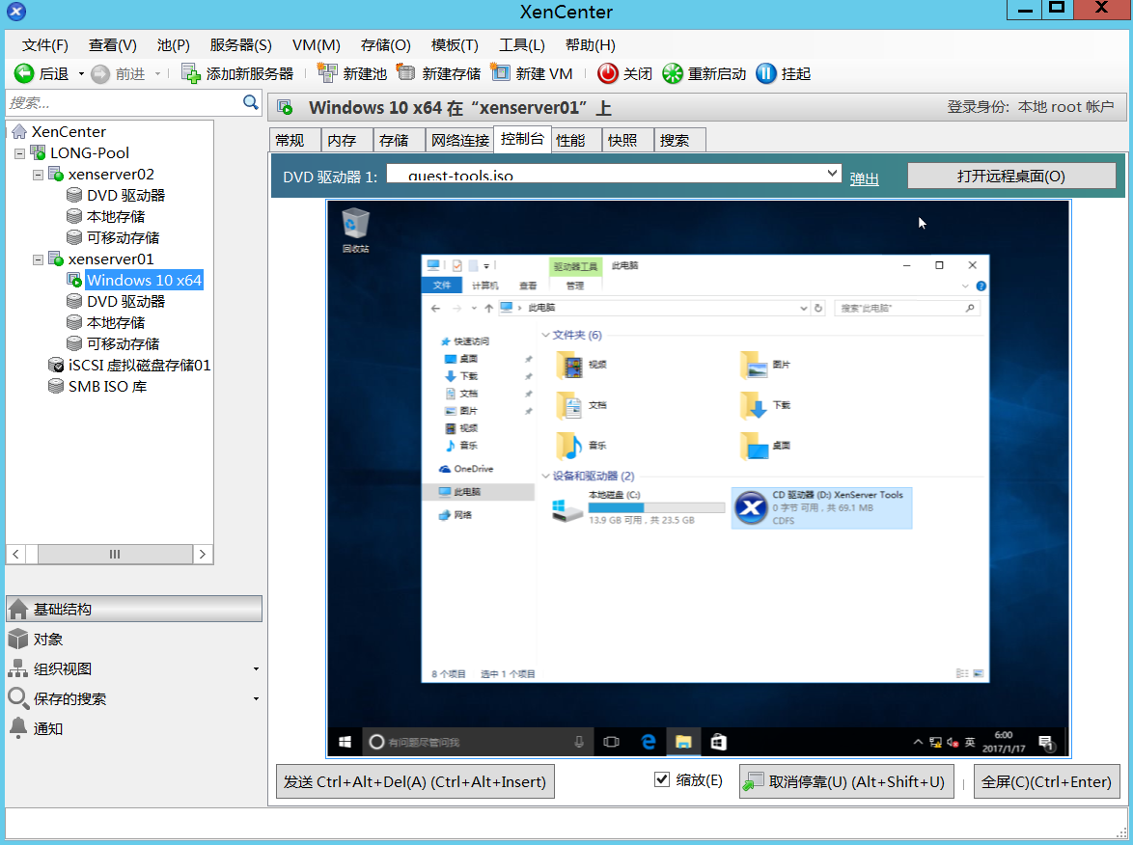Open the VM(M) menu
This screenshot has height=845, width=1133.
317,45
